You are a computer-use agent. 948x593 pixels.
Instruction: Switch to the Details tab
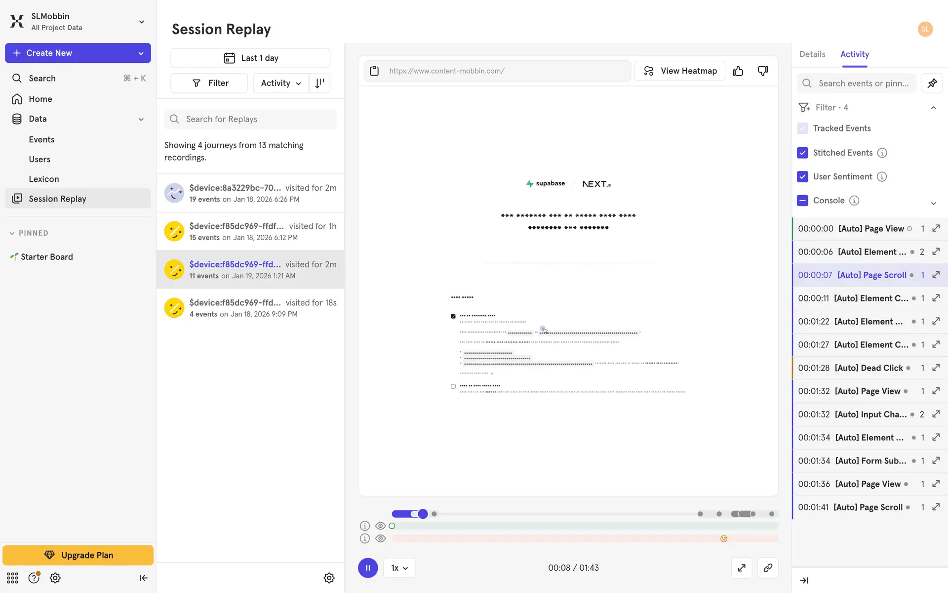coord(812,54)
